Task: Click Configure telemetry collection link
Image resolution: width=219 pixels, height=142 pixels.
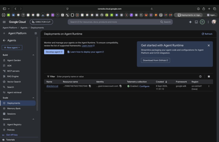Action: coord(144,86)
